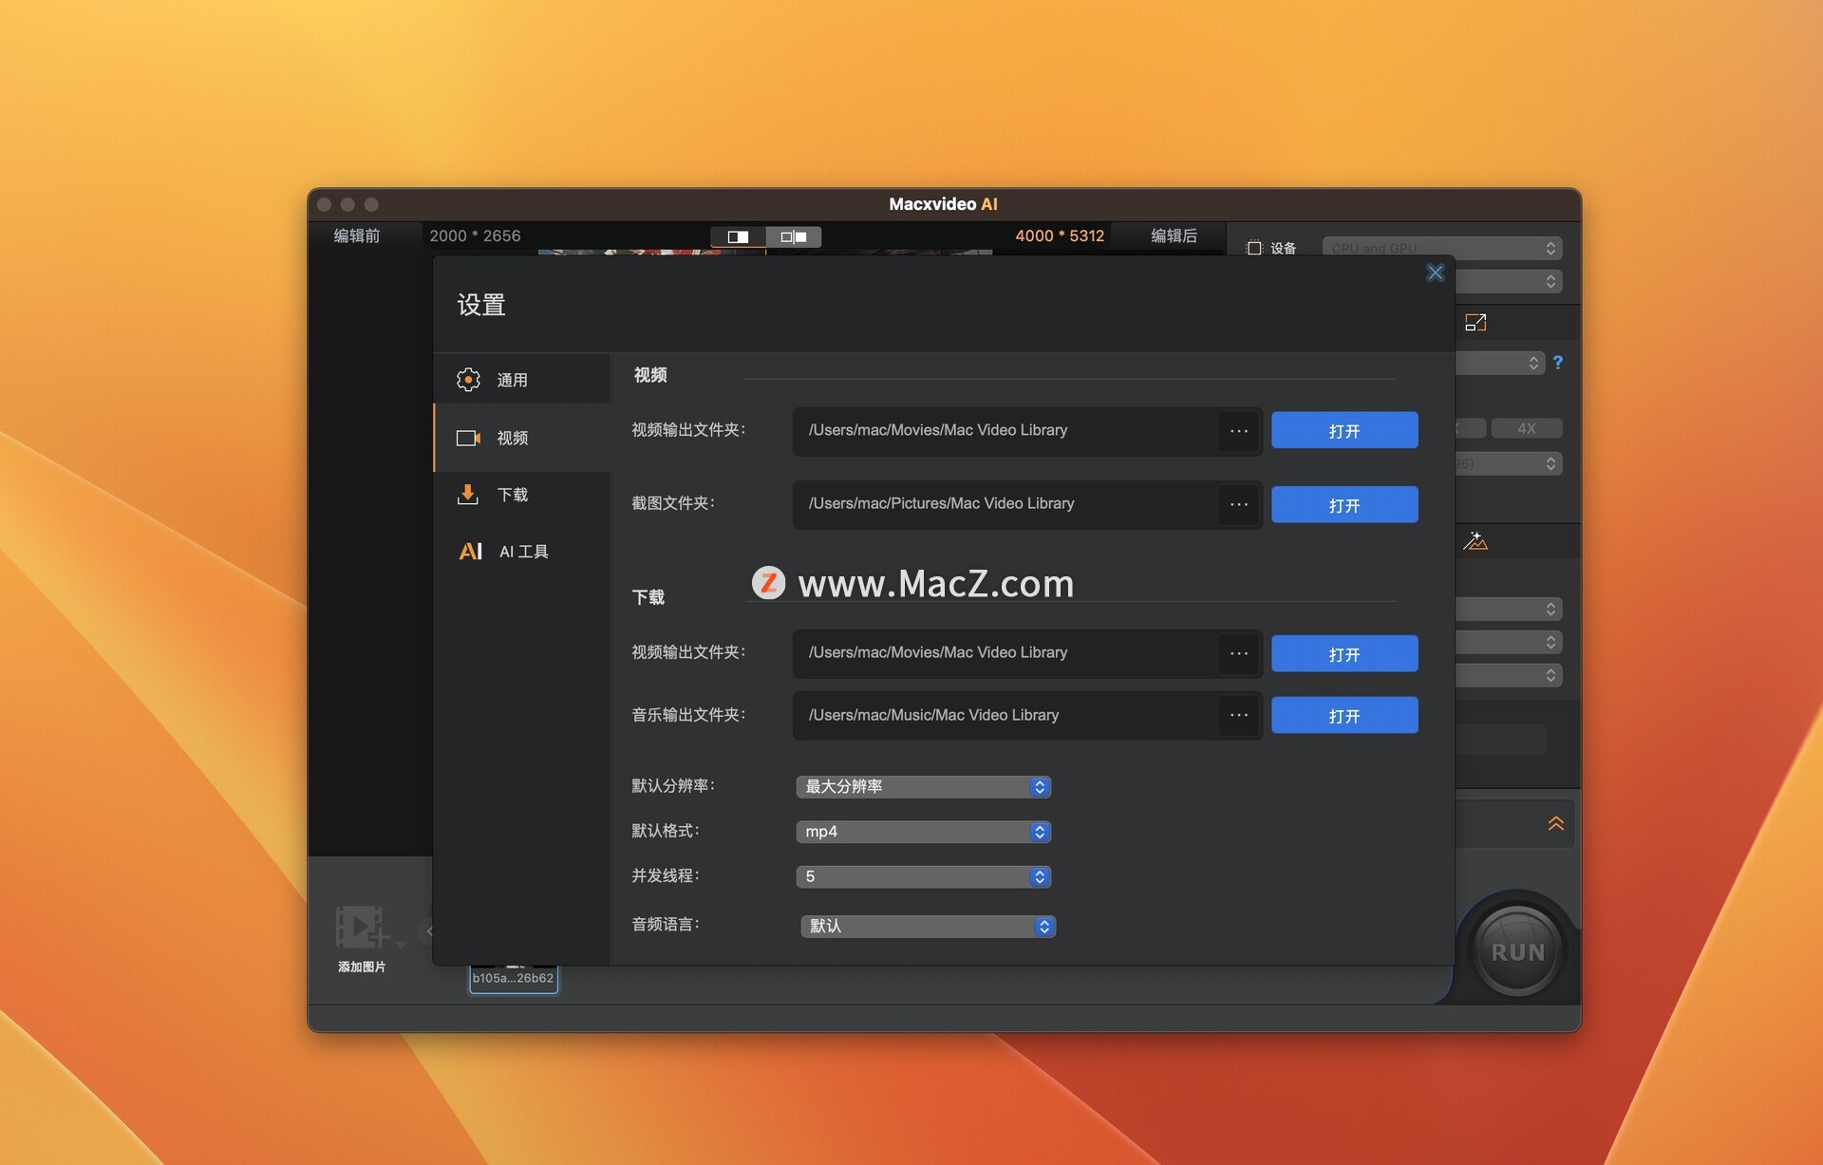1823x1165 pixels.
Task: Select the split compare view icon
Action: 739,236
